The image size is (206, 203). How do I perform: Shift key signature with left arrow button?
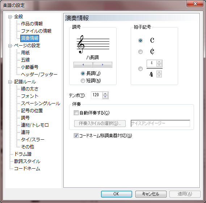[x=83, y=65]
